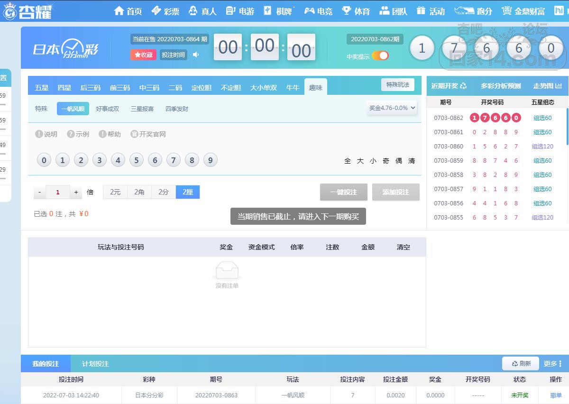Decrease multiplier with the minus button
Screen dimensions: 569x404
click(39, 192)
